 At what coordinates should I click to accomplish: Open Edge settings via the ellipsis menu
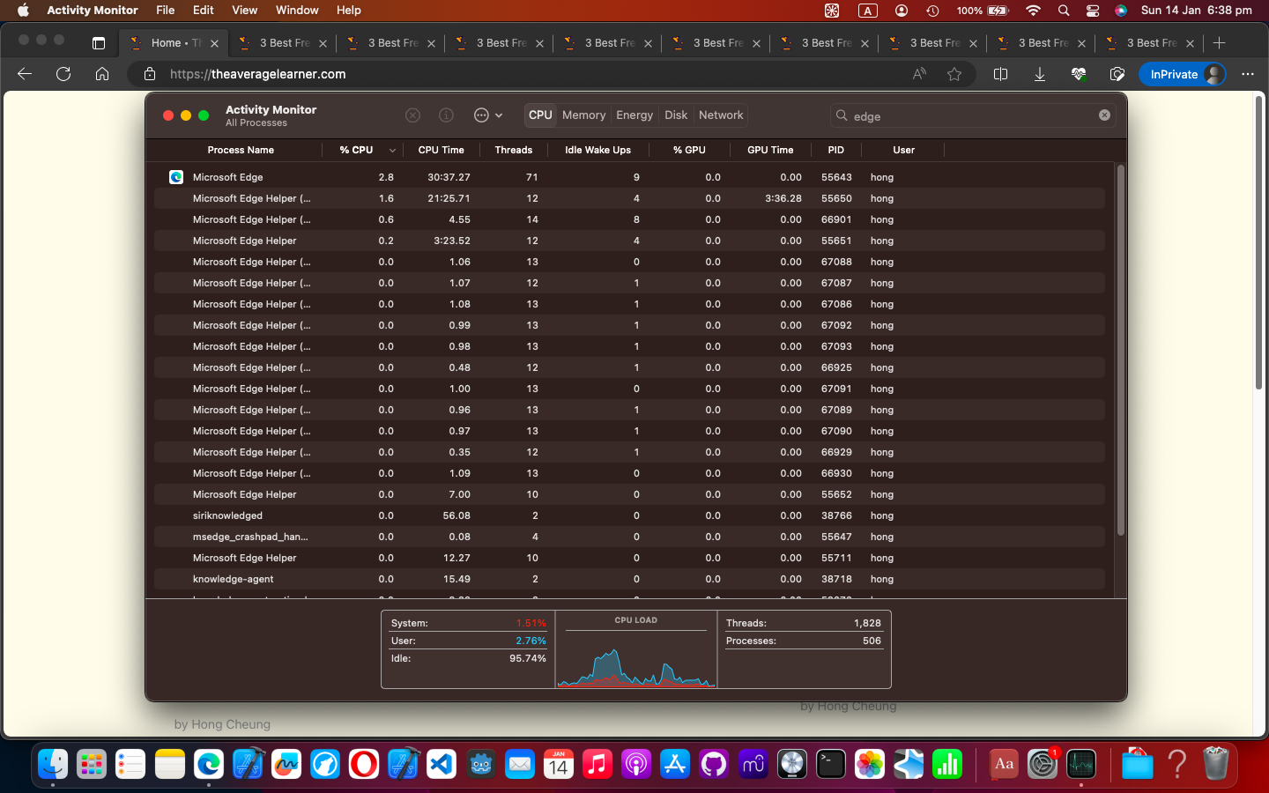point(1248,74)
